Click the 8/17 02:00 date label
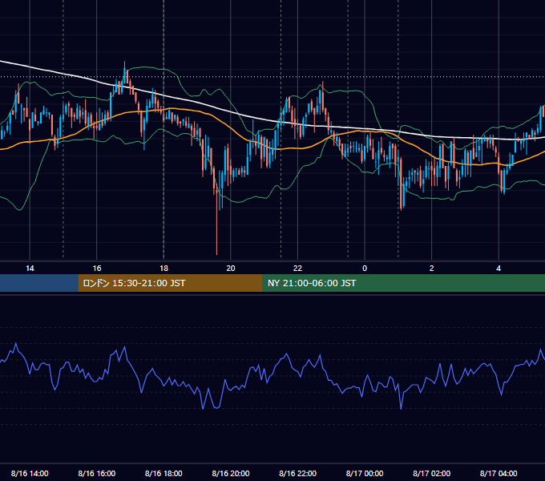 pyautogui.click(x=432, y=473)
